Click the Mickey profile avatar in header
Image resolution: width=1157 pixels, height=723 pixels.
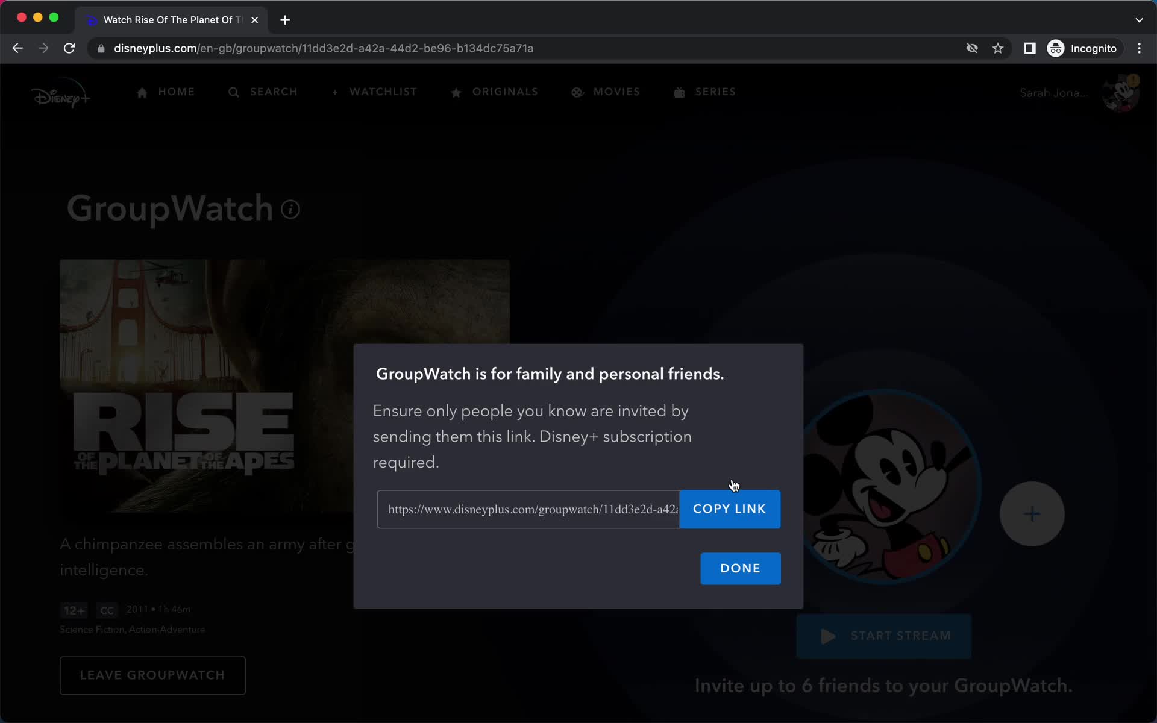pos(1121,93)
